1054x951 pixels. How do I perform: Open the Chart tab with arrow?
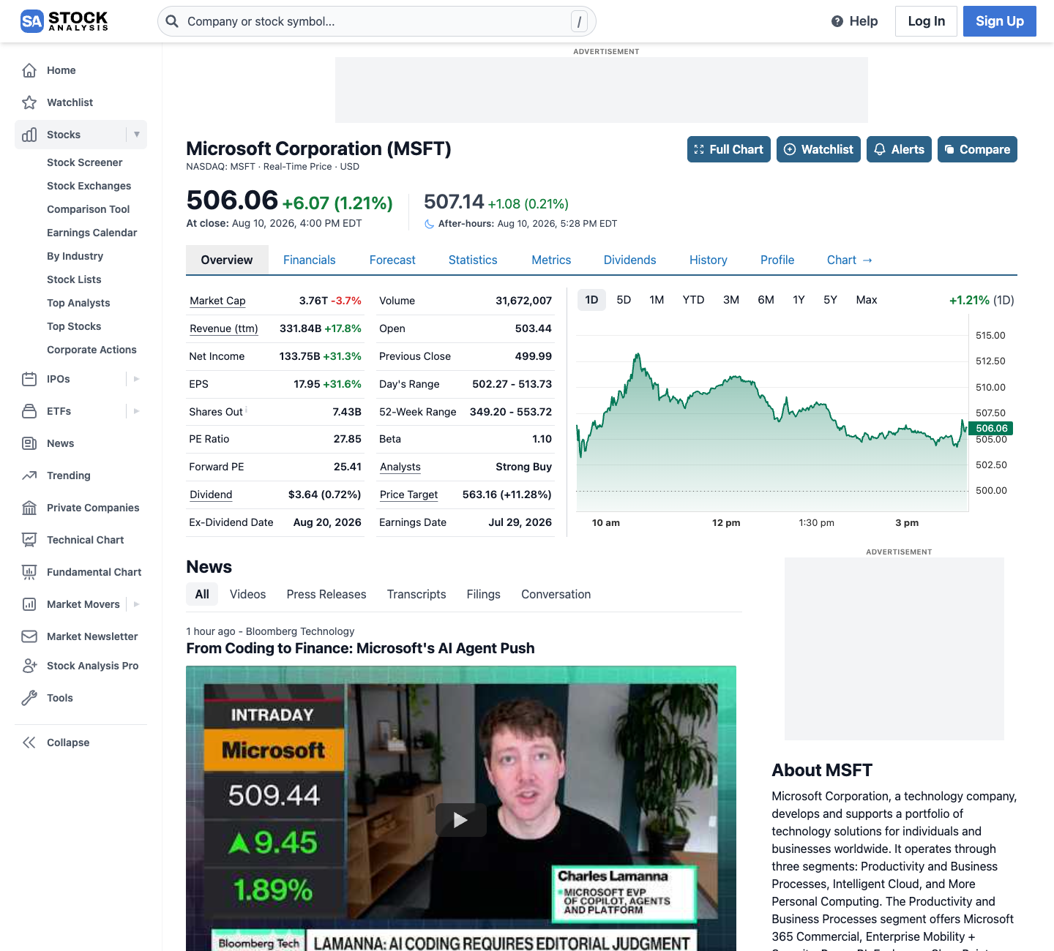[849, 260]
